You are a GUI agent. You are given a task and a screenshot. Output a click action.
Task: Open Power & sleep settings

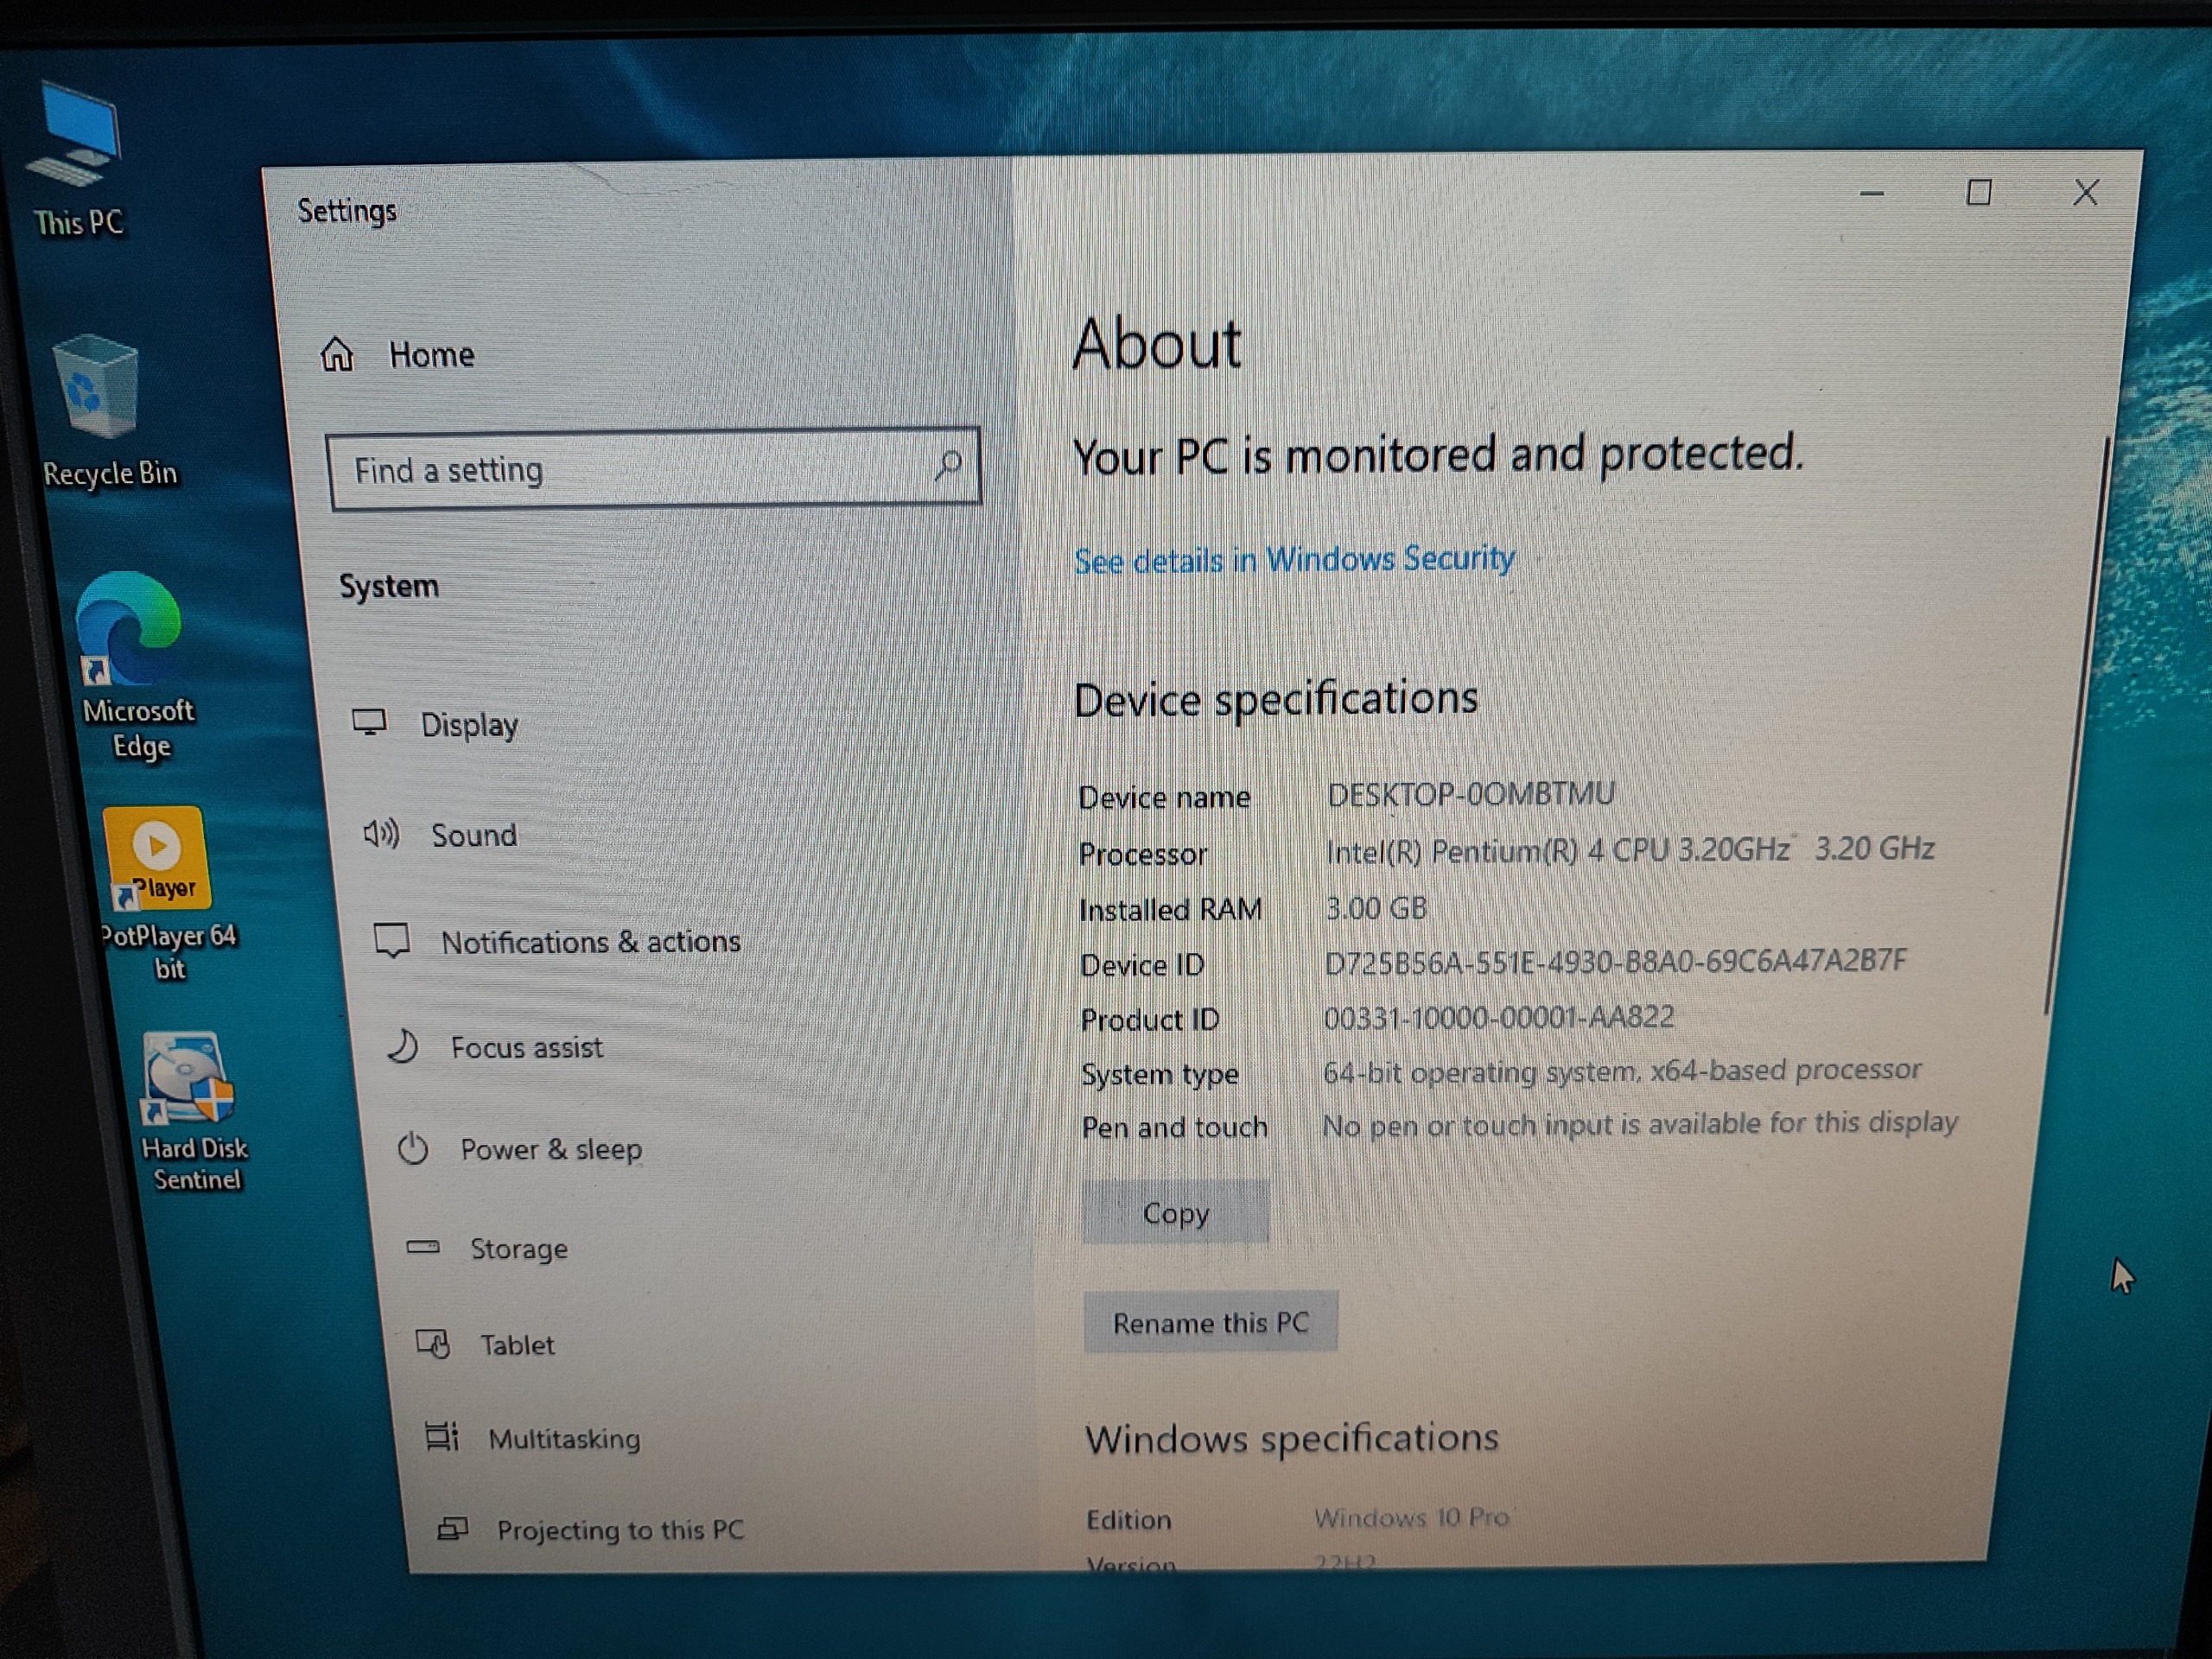[551, 1149]
